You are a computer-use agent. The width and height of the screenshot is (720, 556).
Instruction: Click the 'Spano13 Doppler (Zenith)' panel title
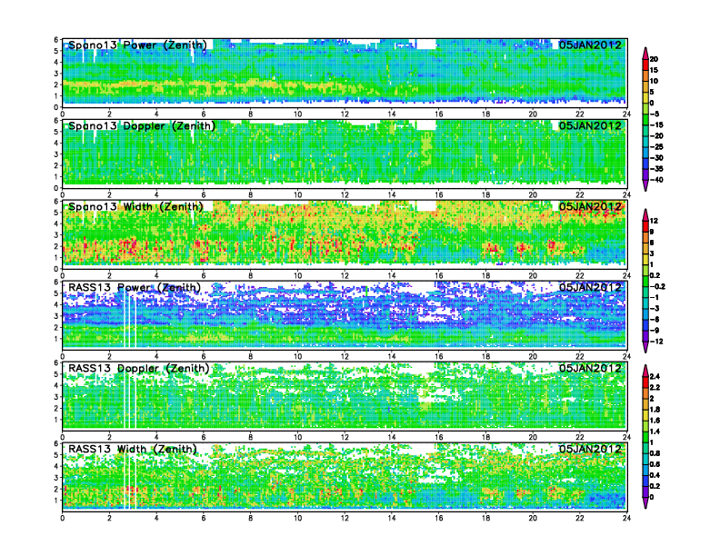(x=142, y=126)
